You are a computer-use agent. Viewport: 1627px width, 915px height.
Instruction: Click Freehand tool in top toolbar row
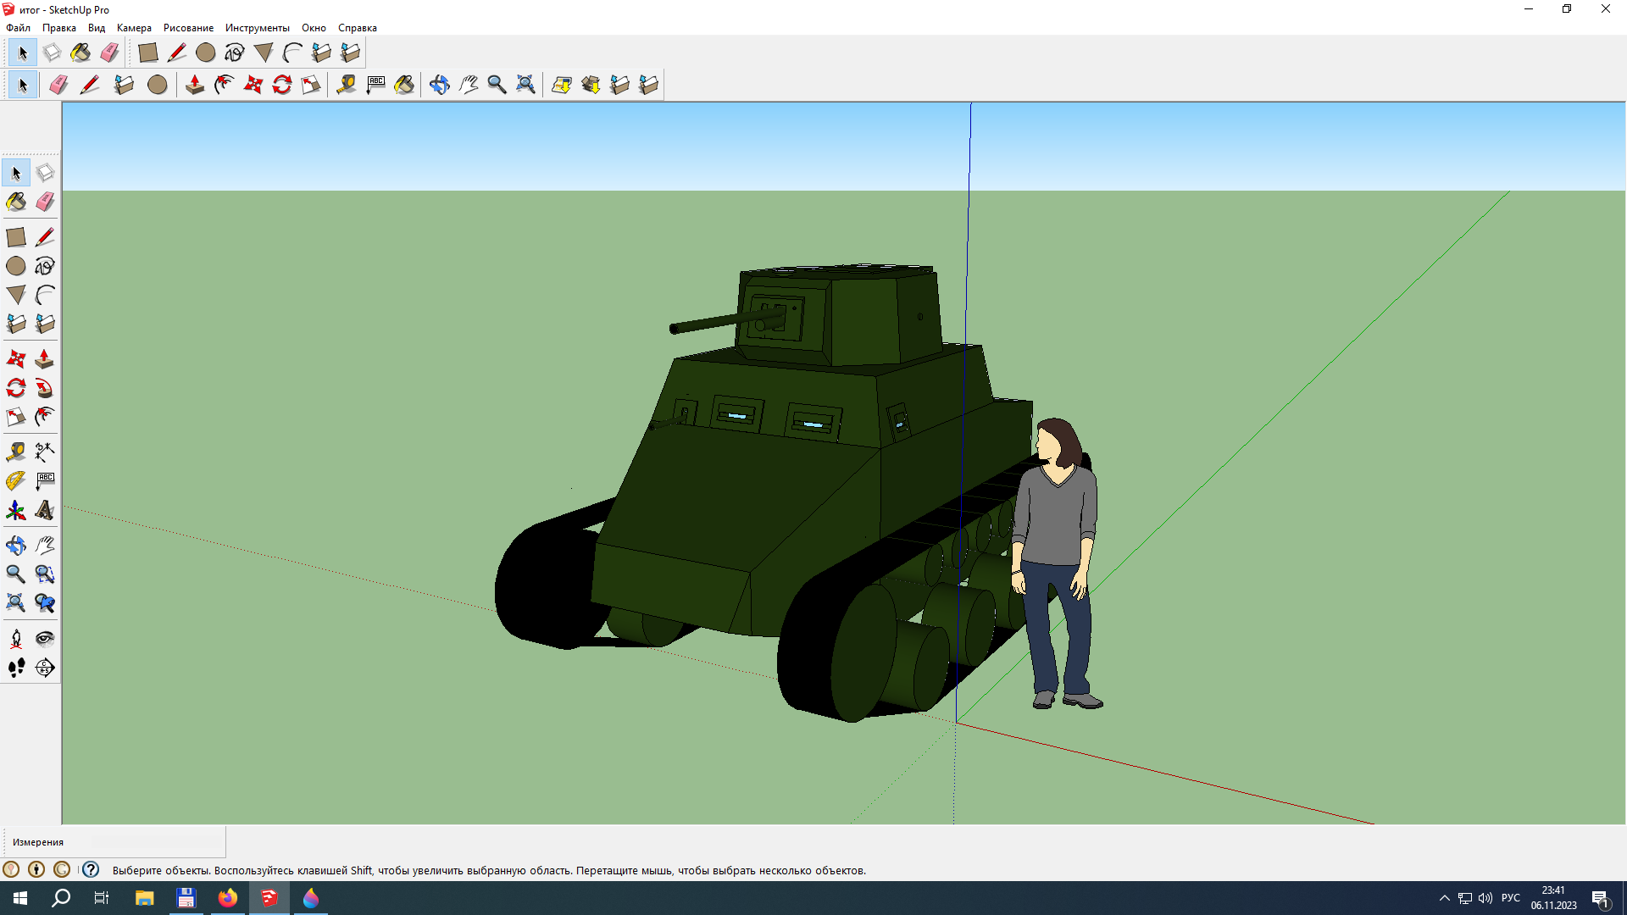(x=235, y=53)
